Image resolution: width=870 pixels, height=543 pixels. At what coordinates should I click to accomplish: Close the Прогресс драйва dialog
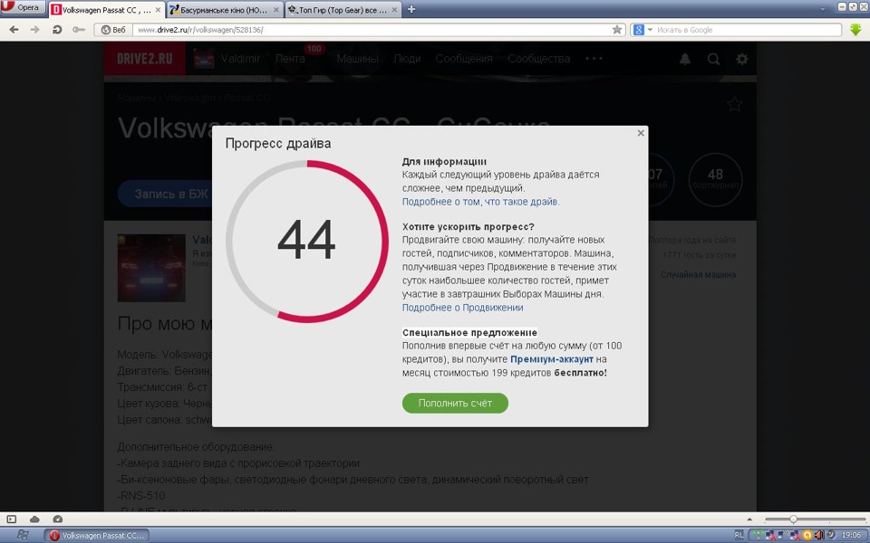[641, 133]
